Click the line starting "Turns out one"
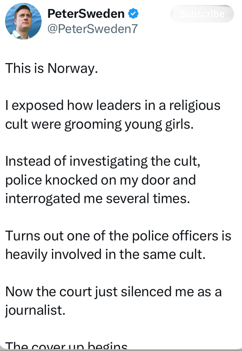242x351 pixels. 118,235
